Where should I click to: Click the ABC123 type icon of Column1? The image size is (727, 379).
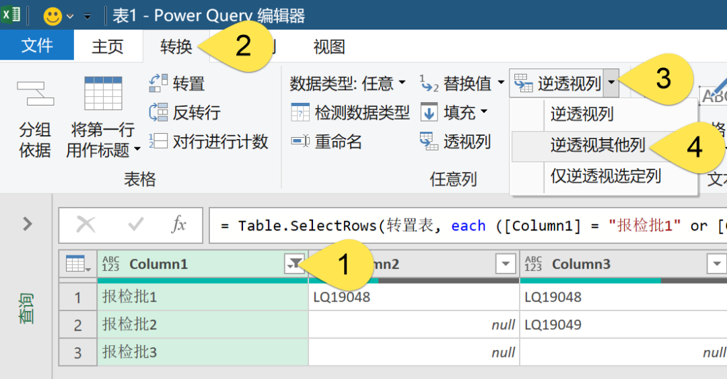111,264
